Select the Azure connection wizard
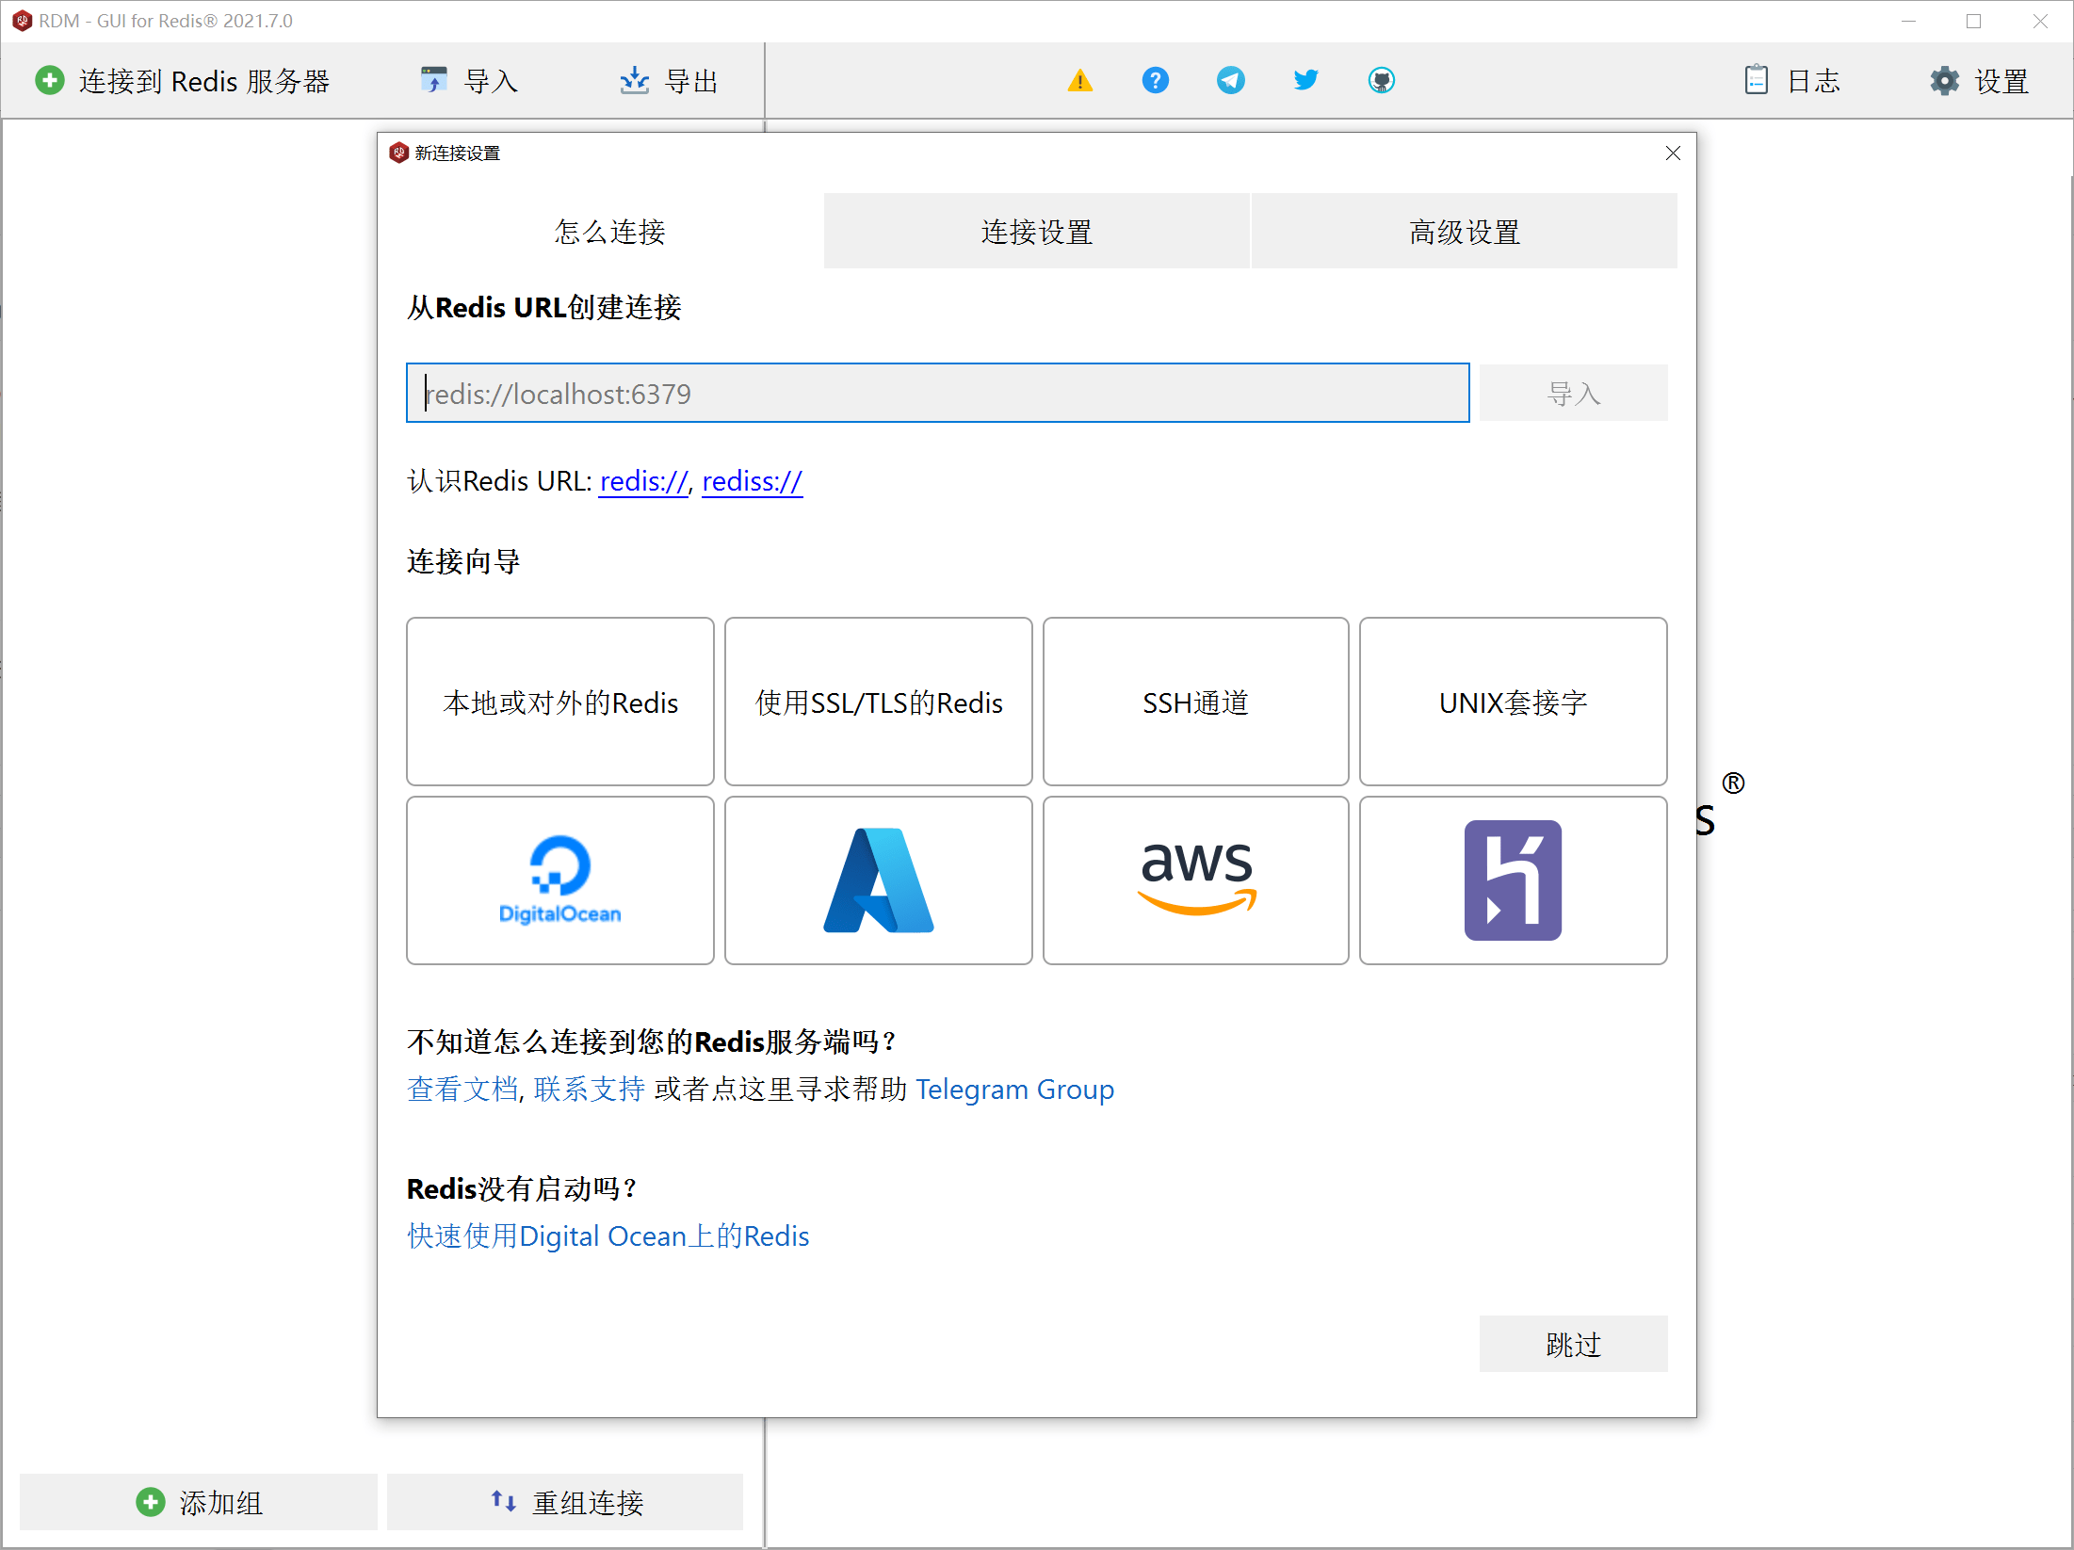Viewport: 2074px width, 1550px height. 877,880
